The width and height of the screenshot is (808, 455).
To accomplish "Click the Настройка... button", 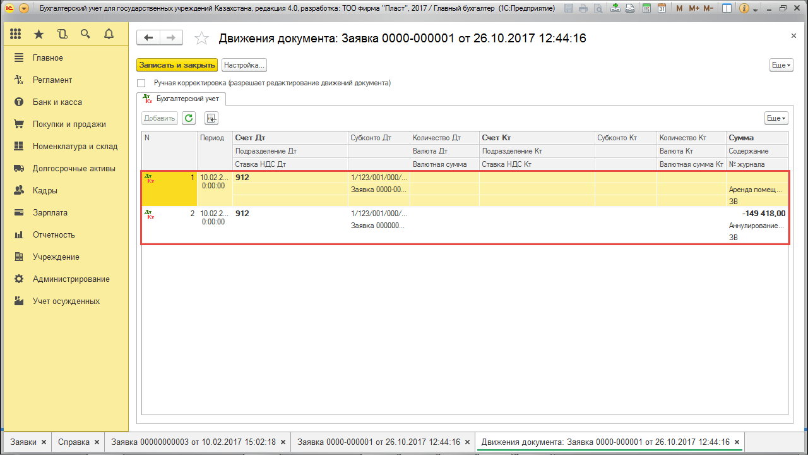I will coord(244,65).
